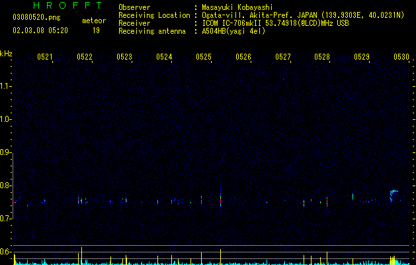The width and height of the screenshot is (416, 265).
Task: Click the date stamp 02.03.08 05:20
Action: click(40, 30)
